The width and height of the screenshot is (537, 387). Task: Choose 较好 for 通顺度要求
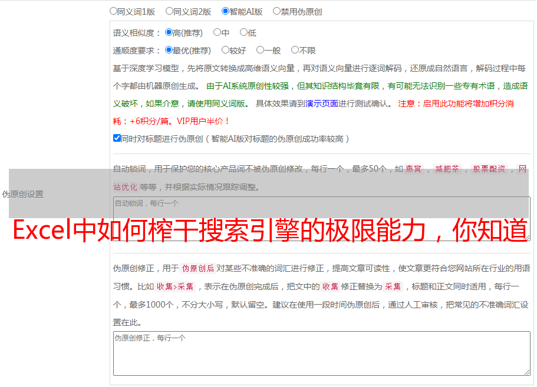(225, 50)
